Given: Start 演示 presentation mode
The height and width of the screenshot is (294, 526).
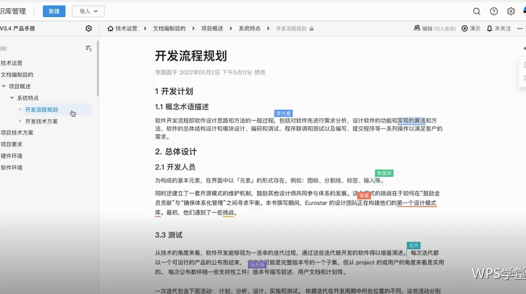Looking at the screenshot, I should coord(471,28).
